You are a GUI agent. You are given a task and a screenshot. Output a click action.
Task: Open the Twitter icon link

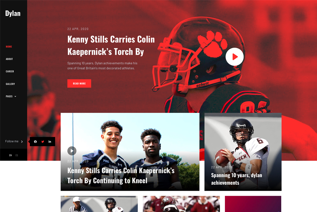(x=43, y=142)
